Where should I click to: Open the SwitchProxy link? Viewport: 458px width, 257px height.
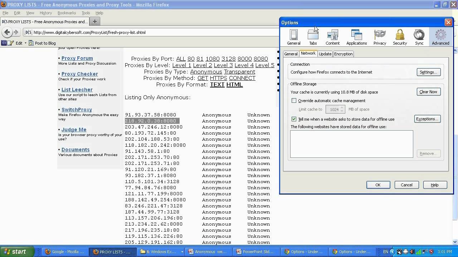(77, 110)
